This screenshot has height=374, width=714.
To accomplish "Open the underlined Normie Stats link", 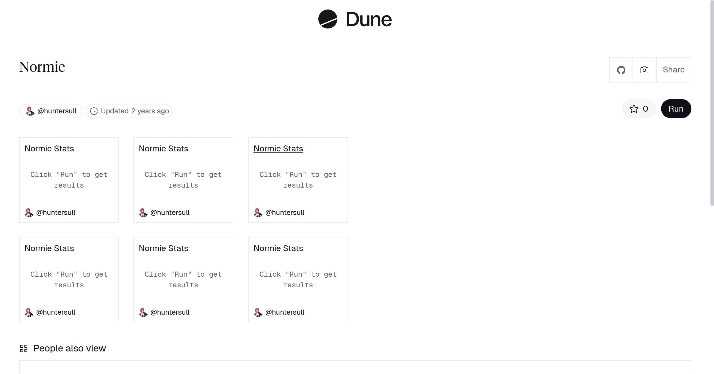I will [278, 149].
